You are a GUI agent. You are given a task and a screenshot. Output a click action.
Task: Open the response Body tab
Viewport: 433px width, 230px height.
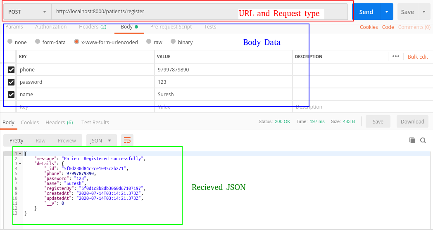coord(8,122)
